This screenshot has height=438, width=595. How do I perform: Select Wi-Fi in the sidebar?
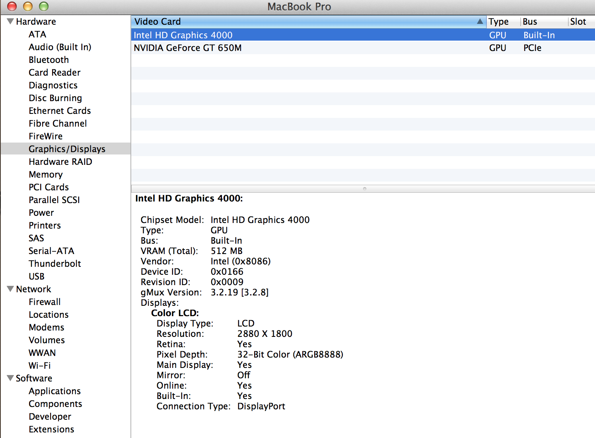pyautogui.click(x=40, y=366)
